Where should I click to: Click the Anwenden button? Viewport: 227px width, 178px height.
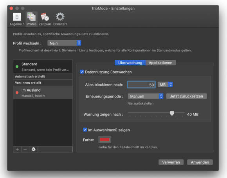pyautogui.click(x=200, y=162)
